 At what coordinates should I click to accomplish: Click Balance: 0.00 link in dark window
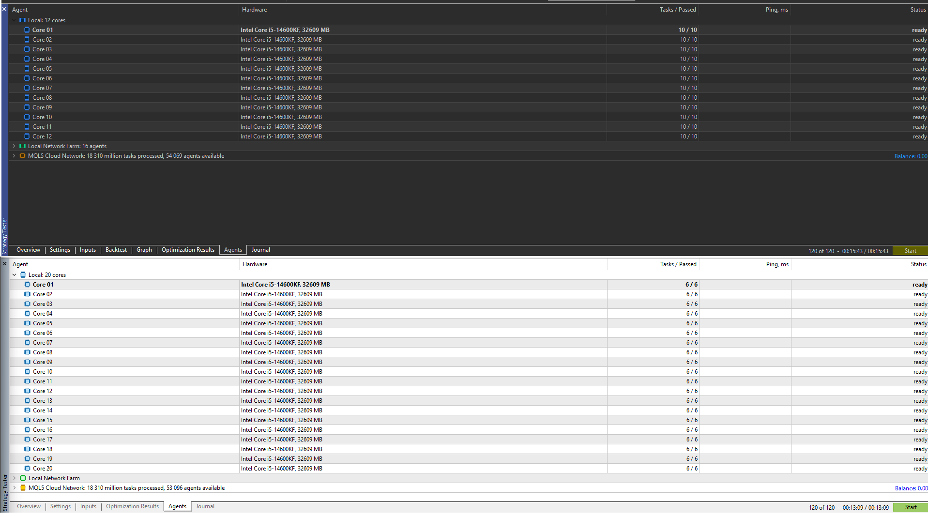pyautogui.click(x=911, y=156)
